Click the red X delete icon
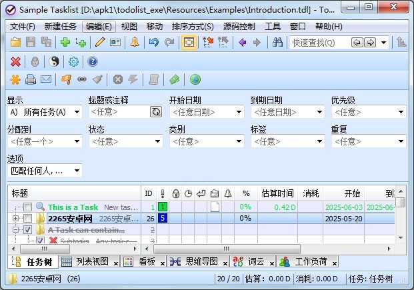 click(15, 61)
